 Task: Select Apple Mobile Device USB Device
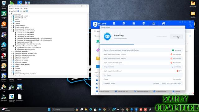point(25,49)
